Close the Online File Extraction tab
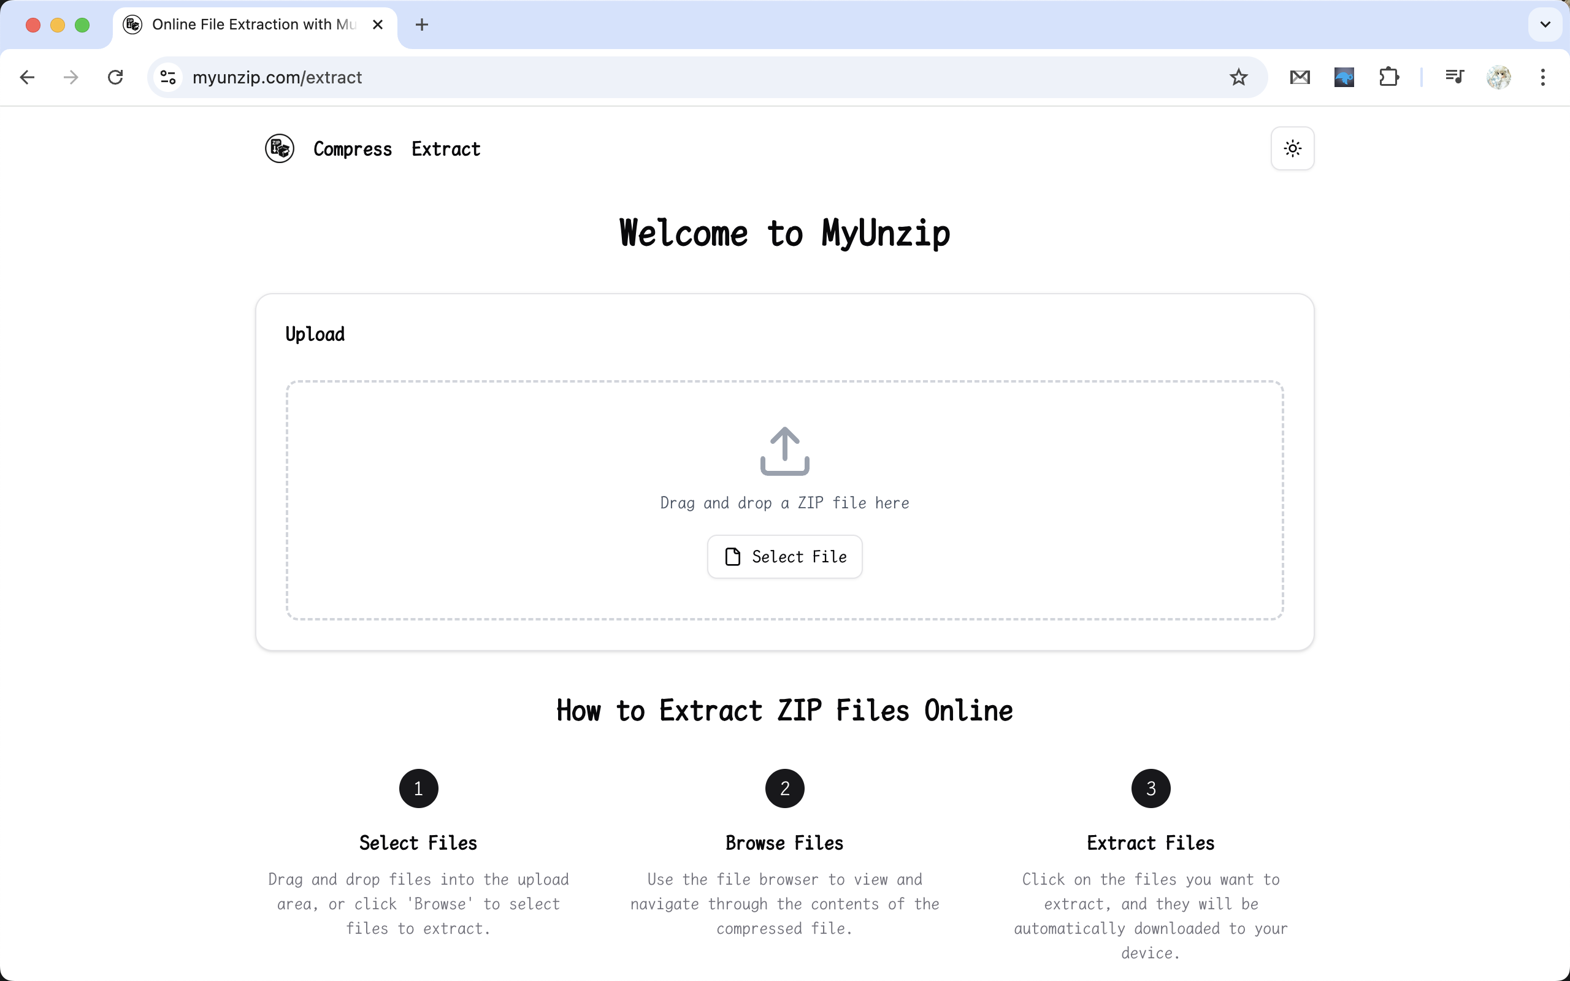1570x981 pixels. click(x=378, y=25)
